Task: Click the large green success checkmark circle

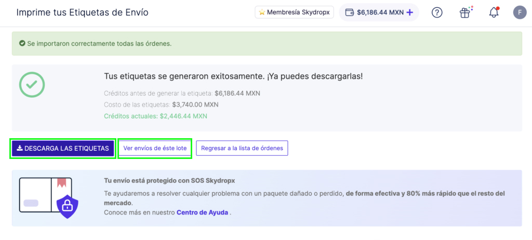Action: (32, 84)
